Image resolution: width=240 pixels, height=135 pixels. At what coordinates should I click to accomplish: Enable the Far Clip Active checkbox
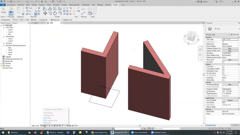point(223,73)
